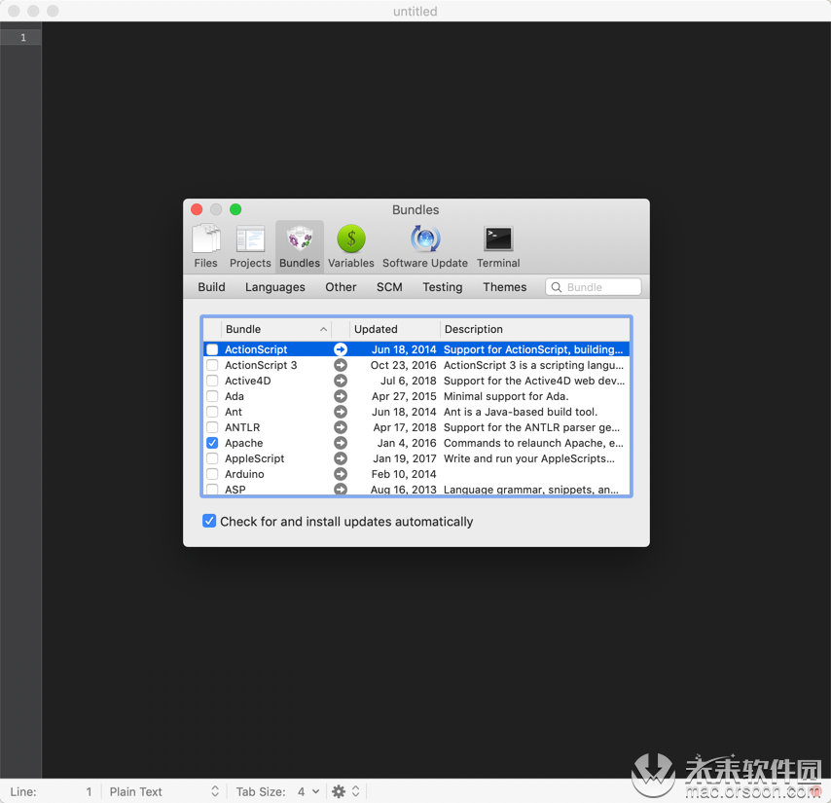Click the 'Feb 10, 2014' date cell
The width and height of the screenshot is (831, 803).
coord(404,474)
